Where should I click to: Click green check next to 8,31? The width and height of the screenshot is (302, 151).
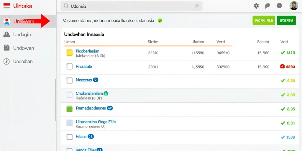tap(283, 123)
